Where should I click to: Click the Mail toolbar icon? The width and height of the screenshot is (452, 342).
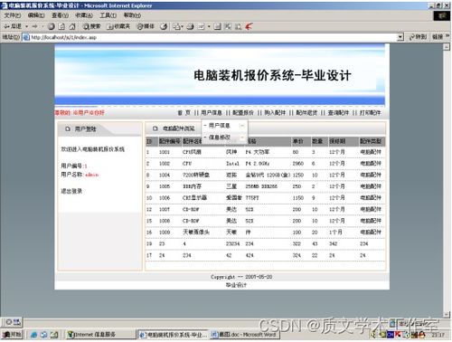click(176, 26)
